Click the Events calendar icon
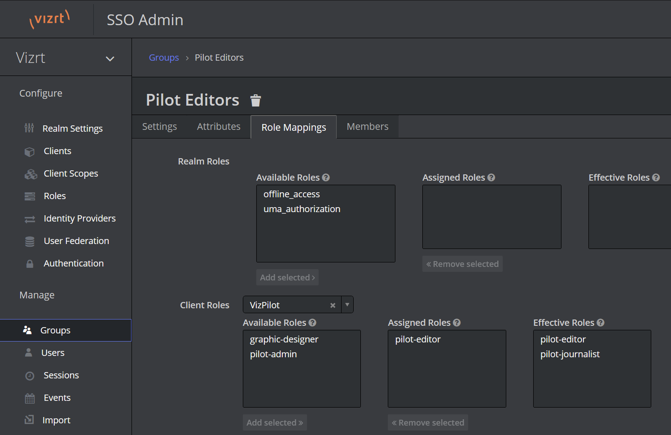 pos(30,398)
